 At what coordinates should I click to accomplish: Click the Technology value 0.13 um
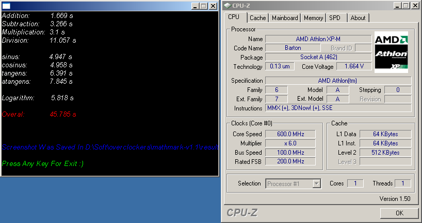click(x=280, y=66)
